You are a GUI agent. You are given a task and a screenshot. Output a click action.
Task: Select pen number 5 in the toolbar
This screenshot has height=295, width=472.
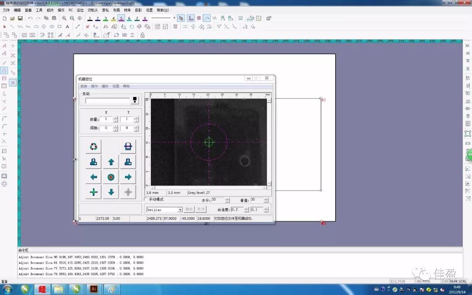coord(121,18)
